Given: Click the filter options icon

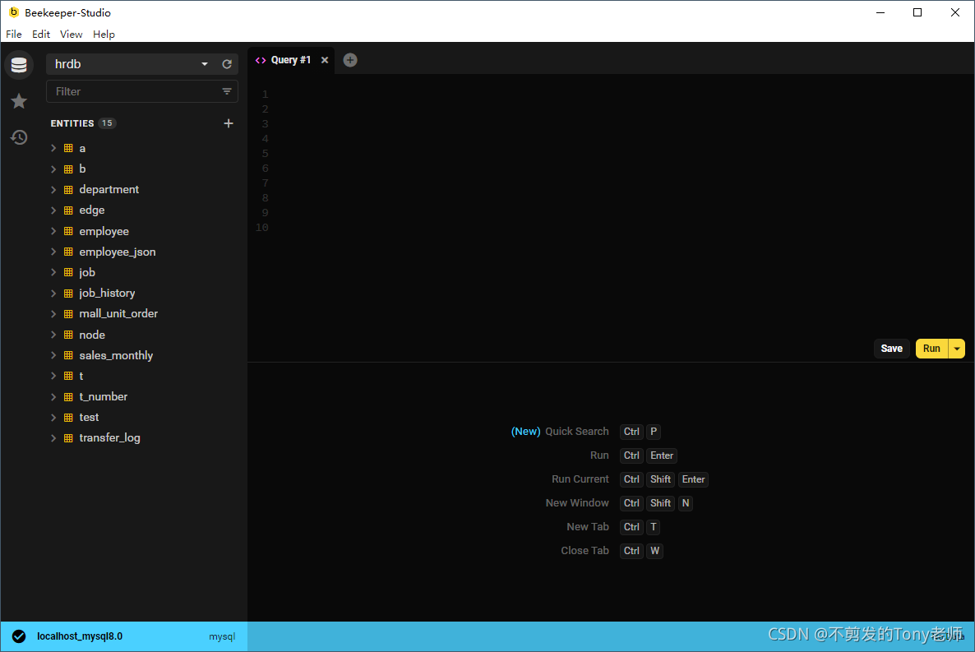Looking at the screenshot, I should pos(227,91).
